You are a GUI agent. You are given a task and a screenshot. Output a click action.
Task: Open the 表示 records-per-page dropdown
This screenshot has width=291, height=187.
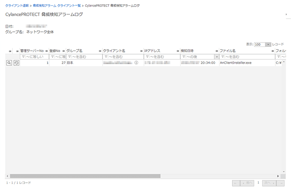click(x=268, y=44)
